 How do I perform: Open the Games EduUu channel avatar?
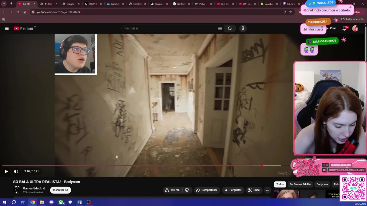17,190
